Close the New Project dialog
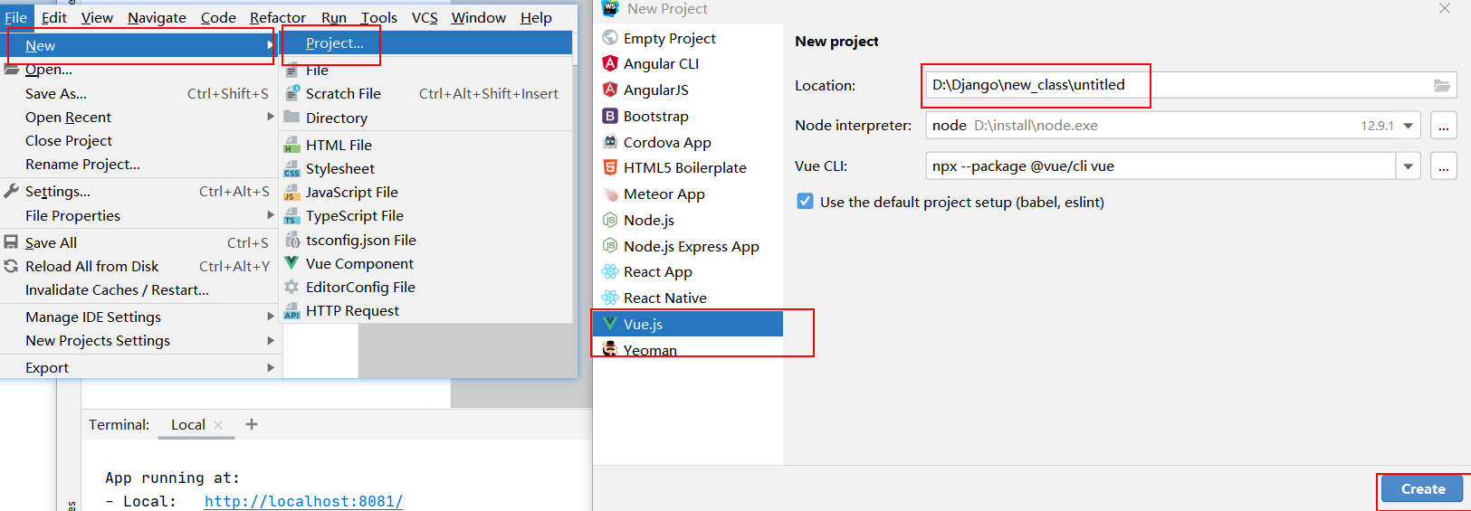Image resolution: width=1471 pixels, height=511 pixels. click(x=1445, y=8)
